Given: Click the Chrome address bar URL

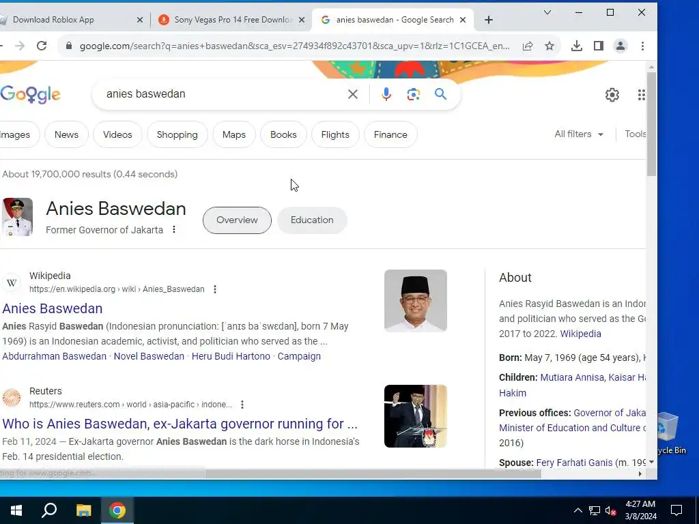Looking at the screenshot, I should point(294,46).
